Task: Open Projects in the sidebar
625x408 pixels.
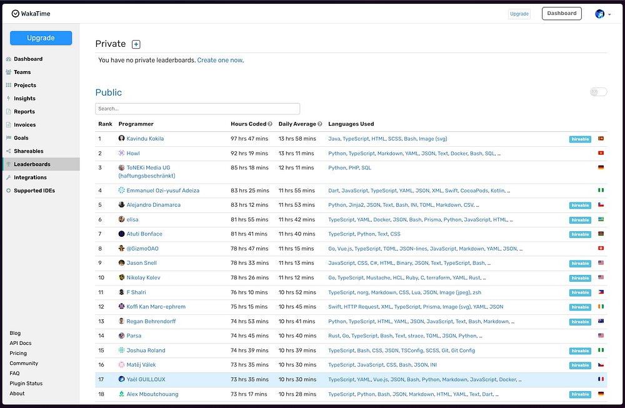Action: click(x=25, y=85)
